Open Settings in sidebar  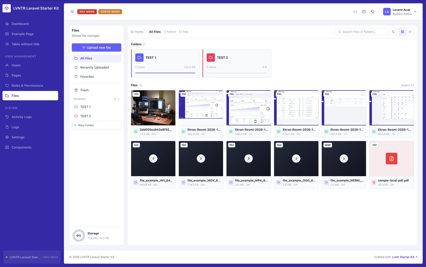point(30,137)
